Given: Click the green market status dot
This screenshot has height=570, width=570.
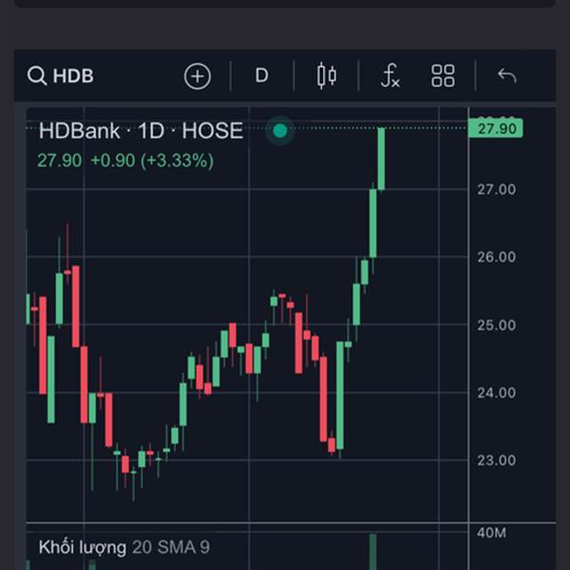Looking at the screenshot, I should [280, 131].
